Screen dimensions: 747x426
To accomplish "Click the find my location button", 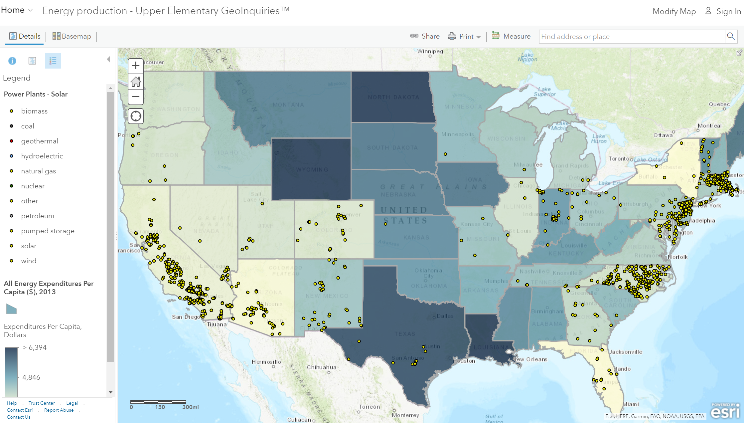I will tap(135, 116).
